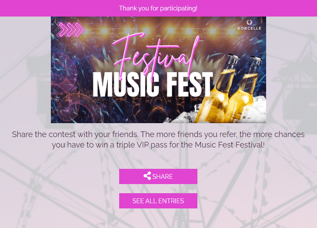This screenshot has height=228, width=317.
Task: Click the Music Fest banner image
Action: [x=158, y=70]
